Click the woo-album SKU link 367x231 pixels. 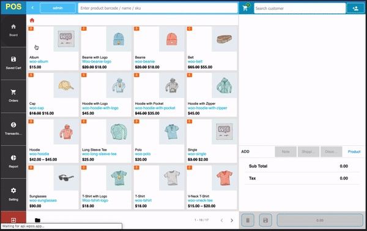[x=39, y=61]
